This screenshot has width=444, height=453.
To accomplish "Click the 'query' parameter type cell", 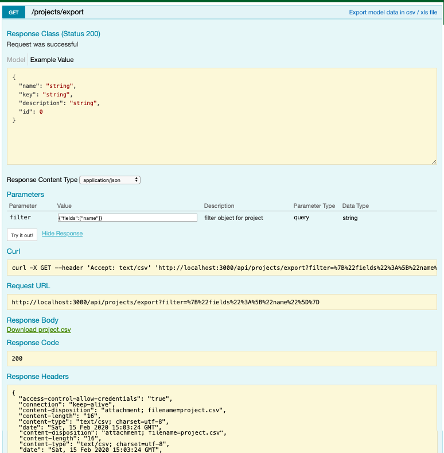I will click(x=301, y=218).
